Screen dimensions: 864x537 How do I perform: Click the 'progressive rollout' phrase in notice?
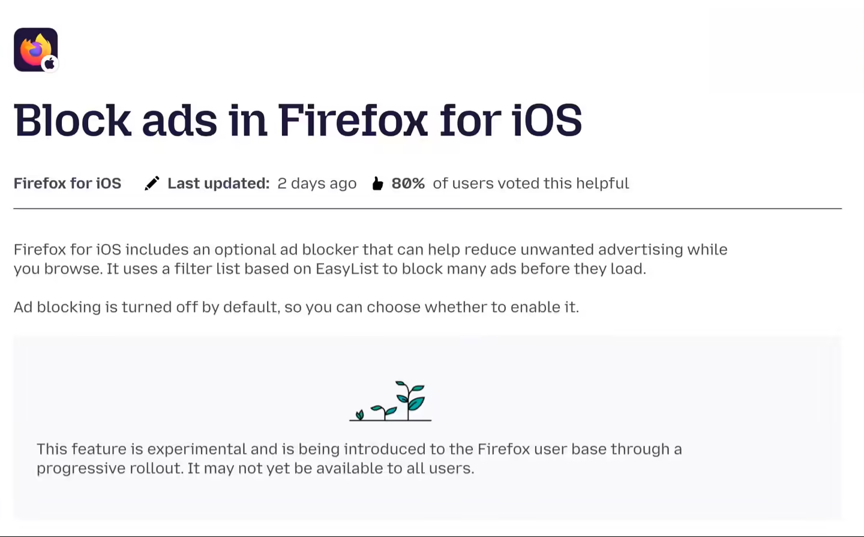[x=109, y=469]
